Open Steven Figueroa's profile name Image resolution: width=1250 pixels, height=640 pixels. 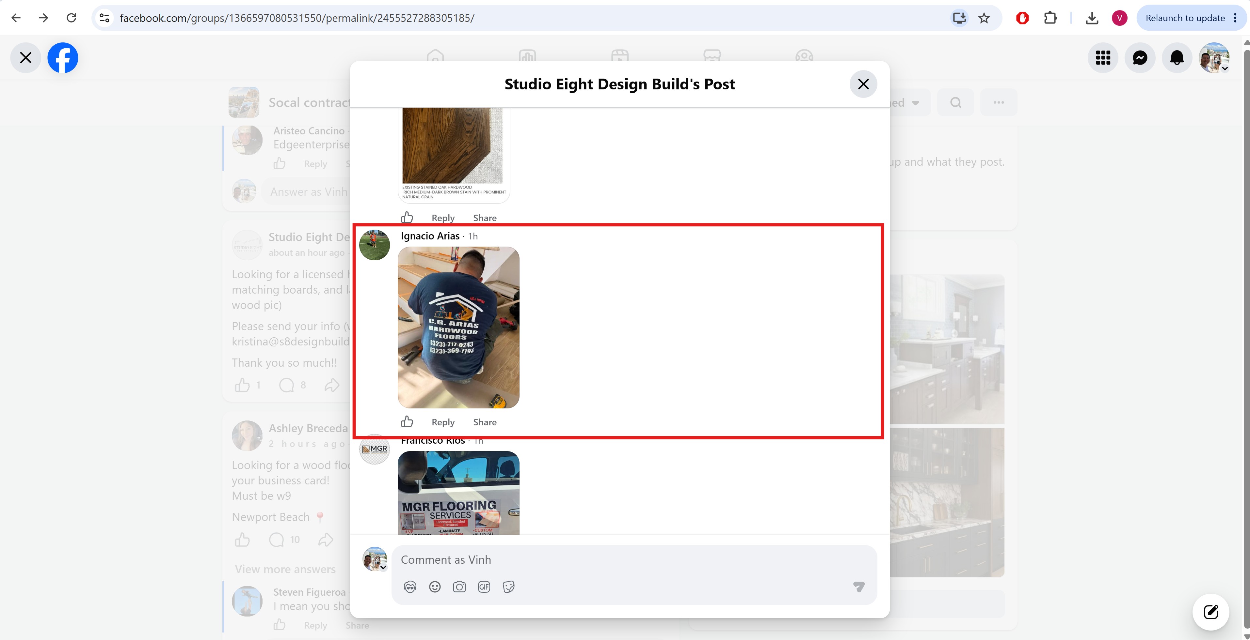coord(309,592)
